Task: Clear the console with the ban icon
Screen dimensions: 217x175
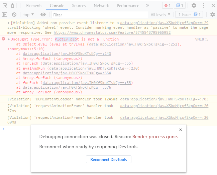Action: pos(14,14)
